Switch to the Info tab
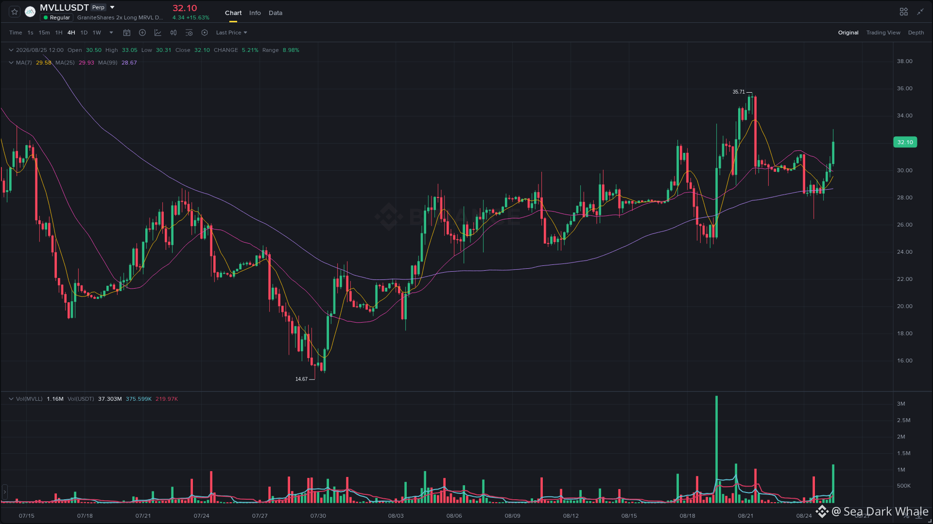933x524 pixels. click(x=255, y=13)
